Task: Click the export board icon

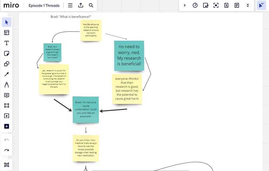Action: click(81, 5)
